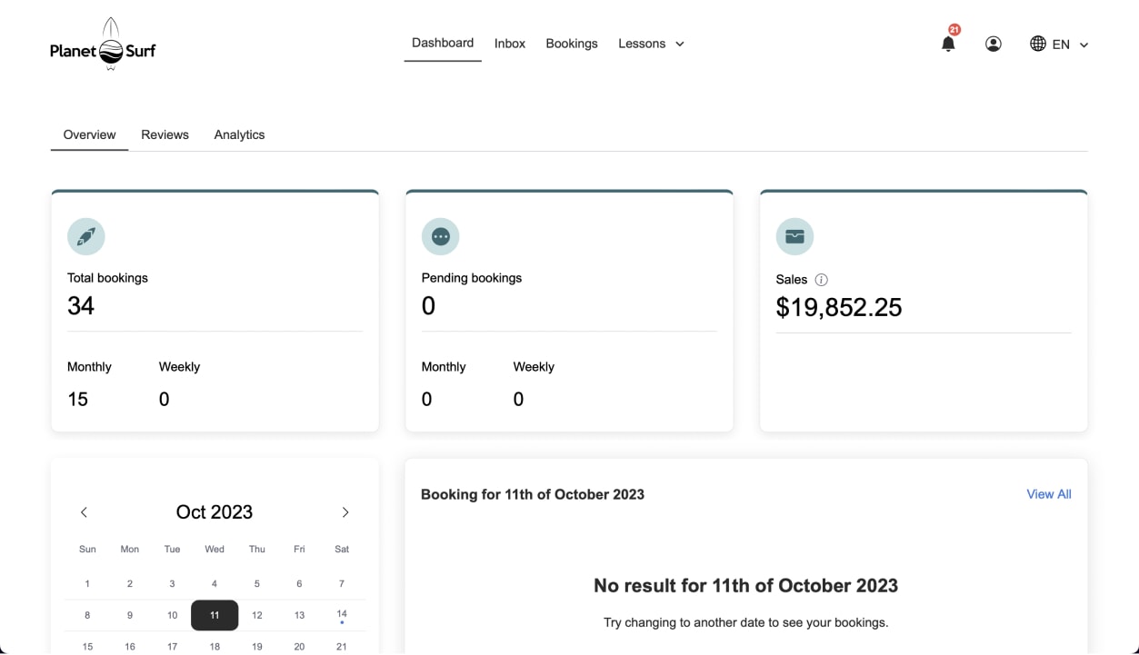
Task: Switch to the Reviews tab
Action: [165, 134]
